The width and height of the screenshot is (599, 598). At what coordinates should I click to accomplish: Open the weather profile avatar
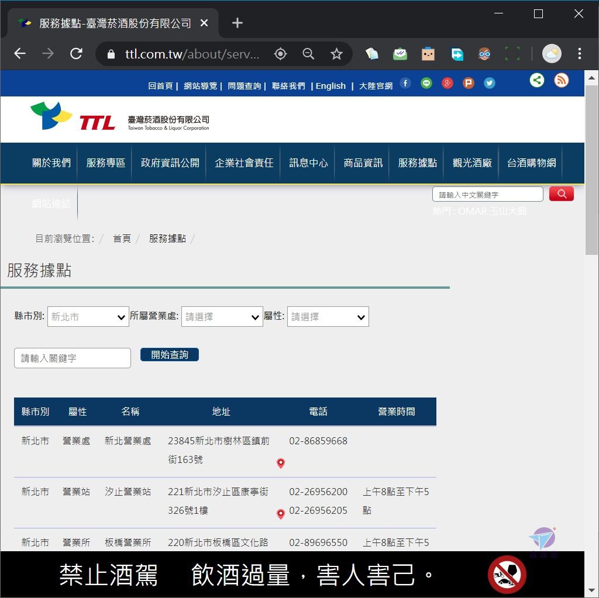pos(552,53)
